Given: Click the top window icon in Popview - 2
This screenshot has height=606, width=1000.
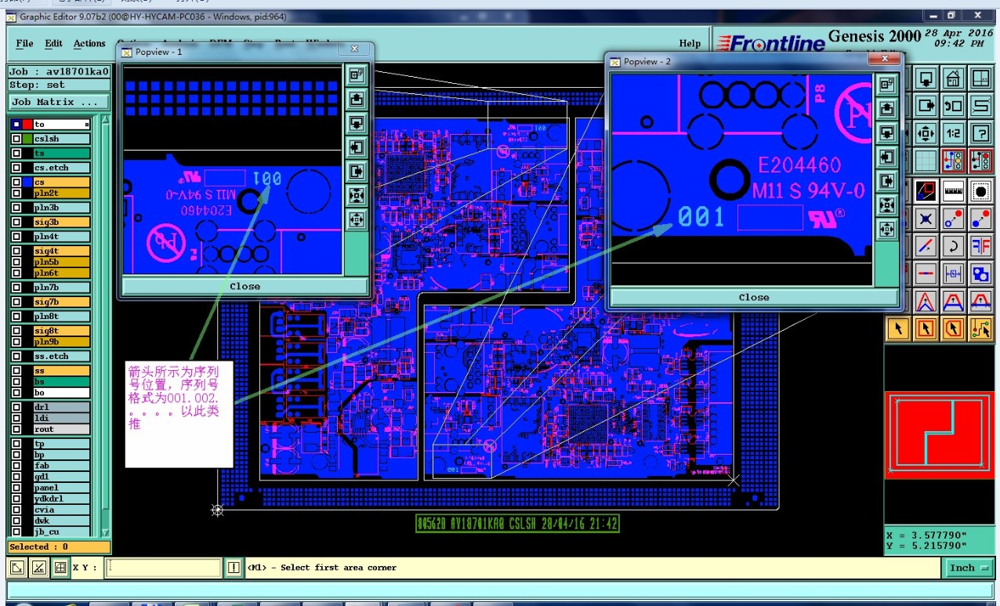Looking at the screenshot, I should click(887, 84).
